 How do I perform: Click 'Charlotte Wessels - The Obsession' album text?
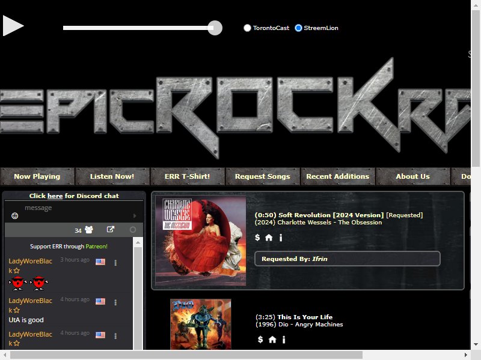(329, 222)
